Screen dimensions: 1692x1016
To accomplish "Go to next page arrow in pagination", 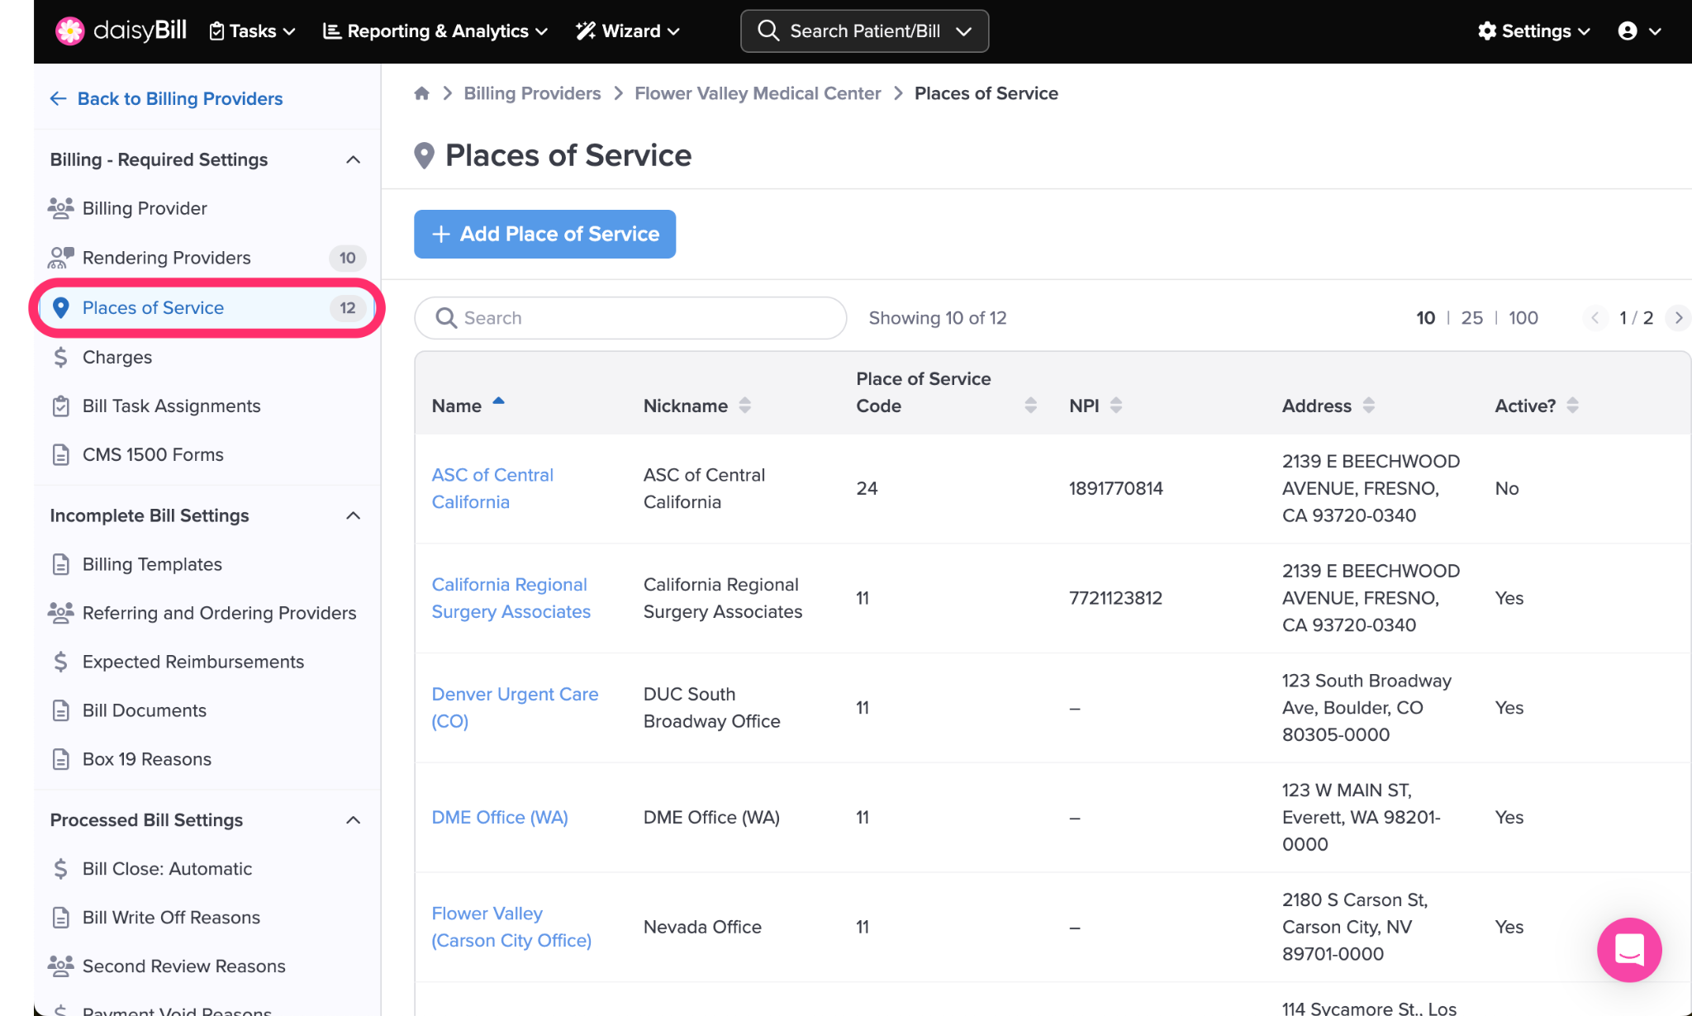I will point(1678,318).
